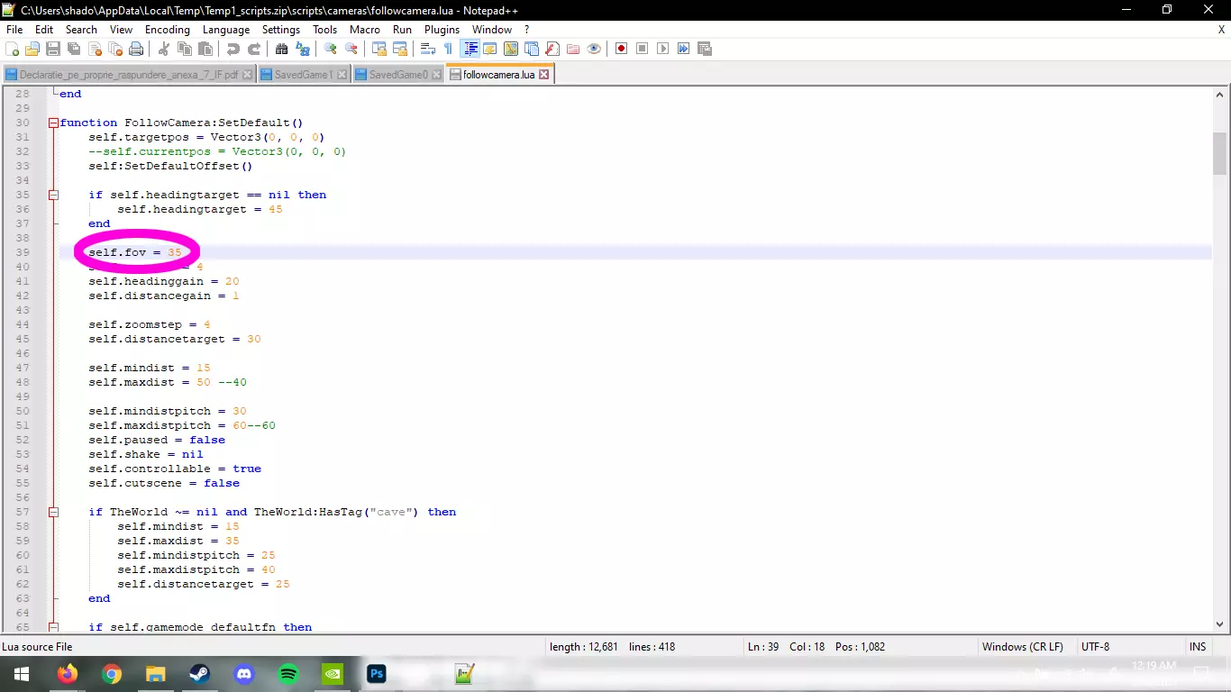Close the followcamera.lua tab
The image size is (1231, 692).
pos(543,75)
